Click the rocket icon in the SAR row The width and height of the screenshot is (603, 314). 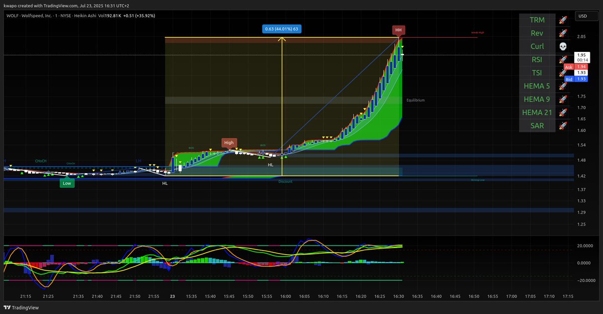point(563,126)
